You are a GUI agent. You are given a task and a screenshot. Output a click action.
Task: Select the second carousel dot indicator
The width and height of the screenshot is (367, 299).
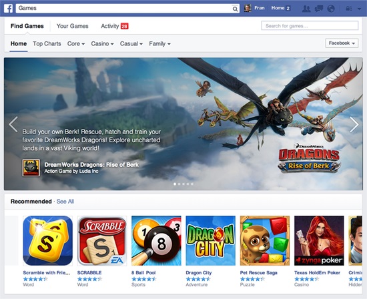point(179,184)
